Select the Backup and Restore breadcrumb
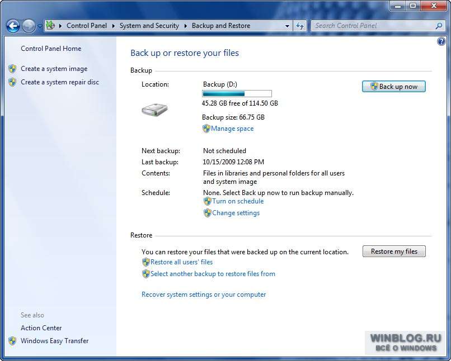 click(221, 26)
